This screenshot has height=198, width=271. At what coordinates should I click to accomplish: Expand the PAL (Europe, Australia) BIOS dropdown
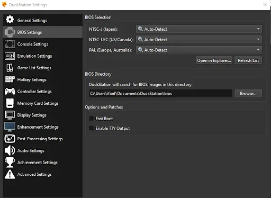[199, 50]
